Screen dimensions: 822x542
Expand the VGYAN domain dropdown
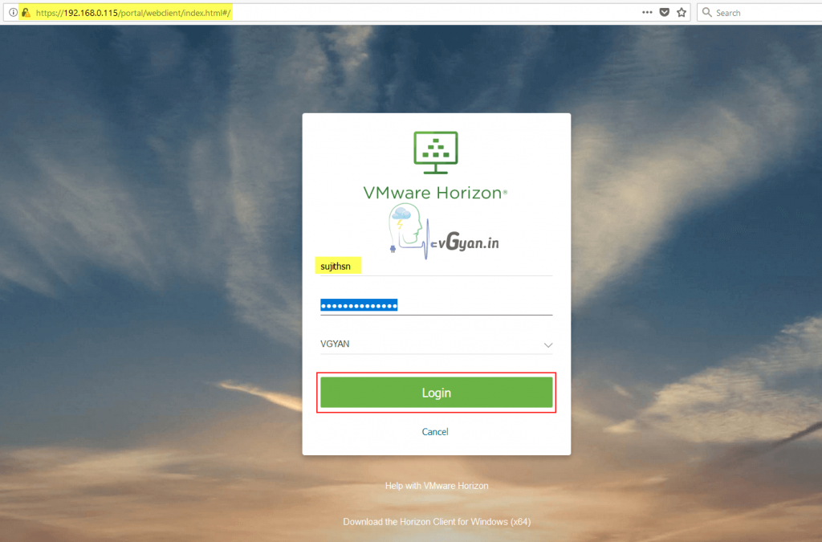click(436, 344)
